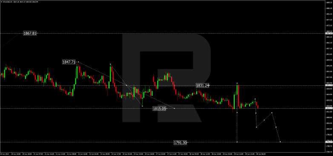The height and width of the screenshot is (156, 333).
Task: Select the 1847.71 price label
Action: [x=69, y=62]
